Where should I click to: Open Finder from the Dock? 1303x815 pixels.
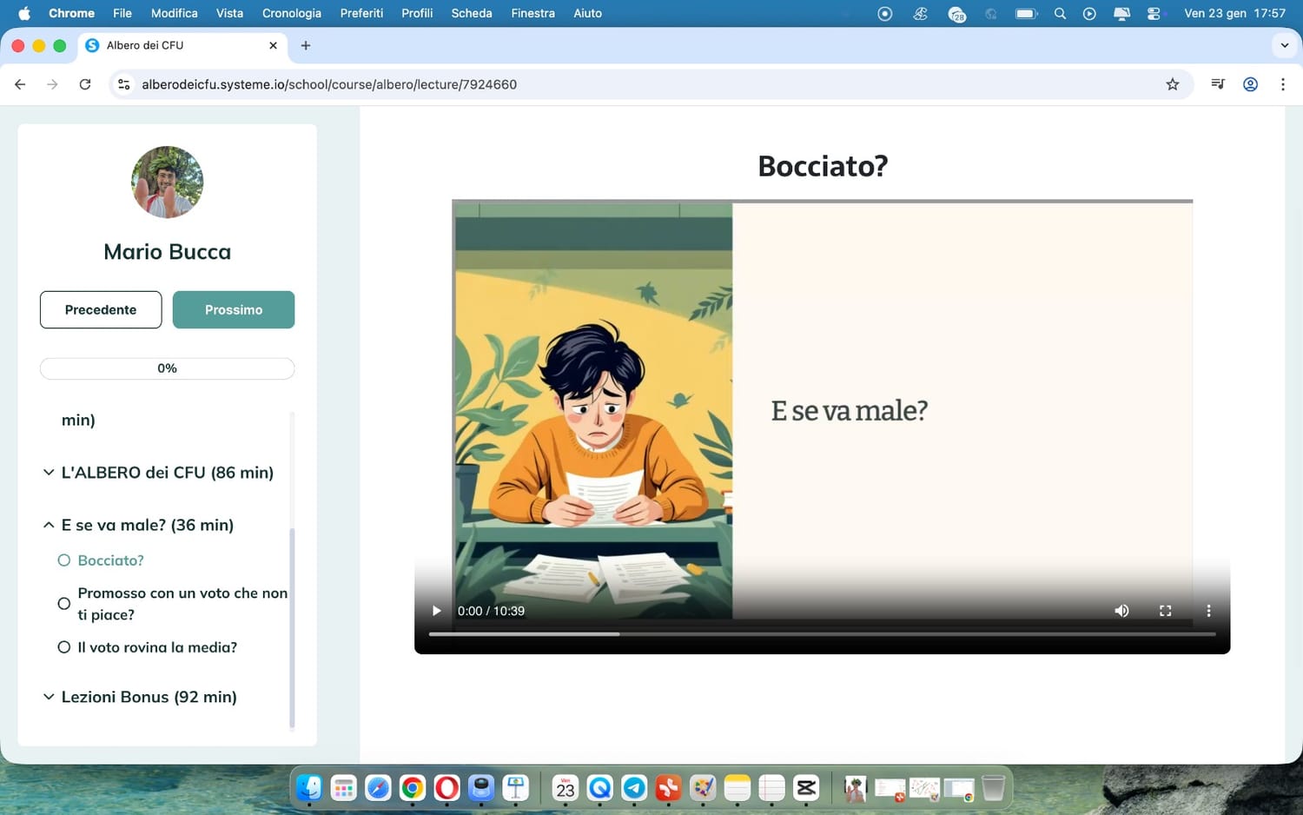click(x=309, y=788)
